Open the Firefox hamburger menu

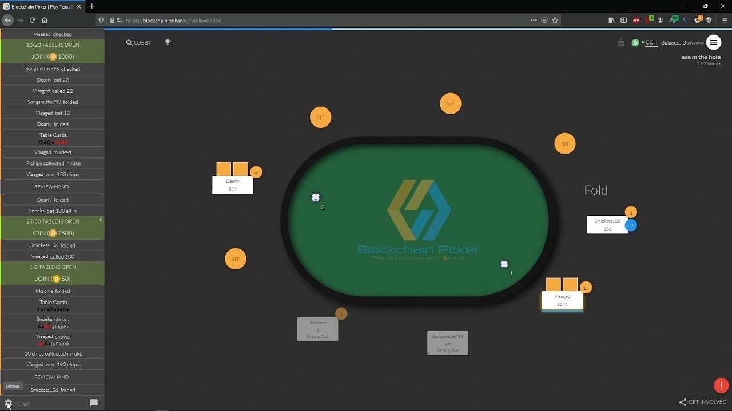pos(725,20)
